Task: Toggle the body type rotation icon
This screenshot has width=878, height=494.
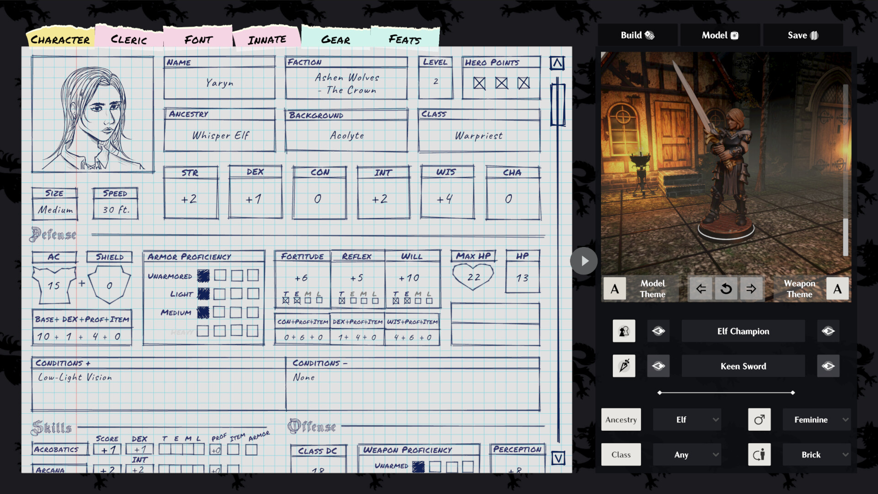Action: pos(760,454)
